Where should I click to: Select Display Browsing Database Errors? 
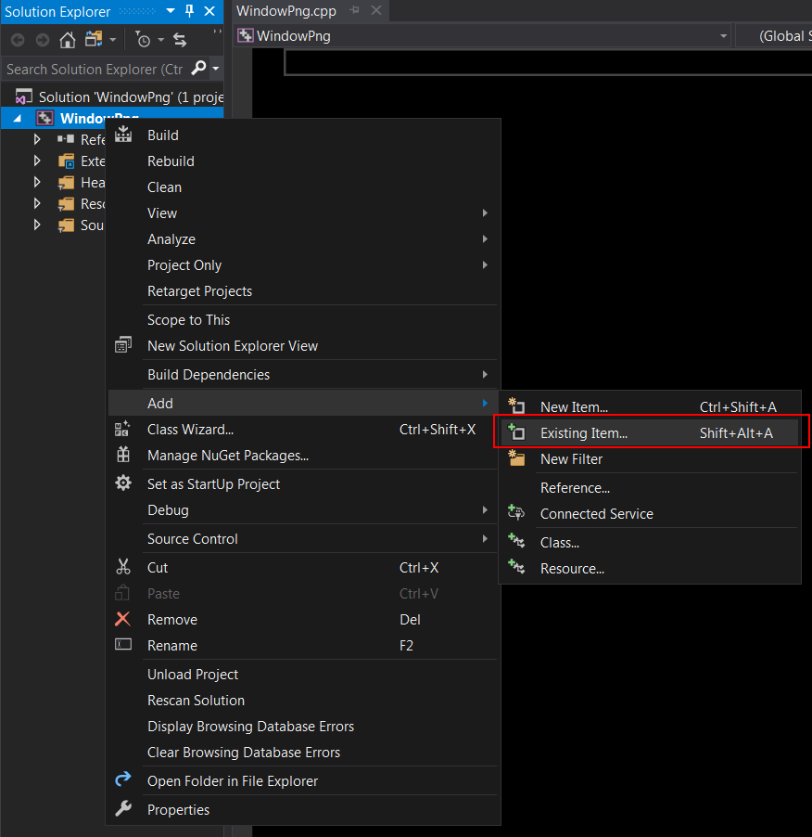point(303,727)
